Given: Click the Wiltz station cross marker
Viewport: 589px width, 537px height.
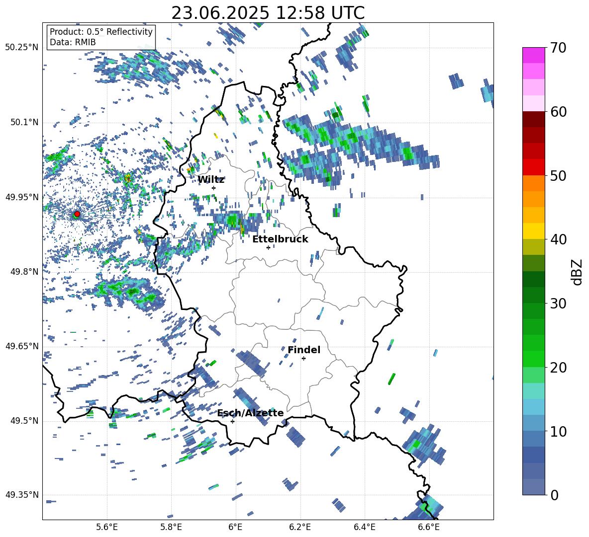Looking at the screenshot, I should (214, 188).
